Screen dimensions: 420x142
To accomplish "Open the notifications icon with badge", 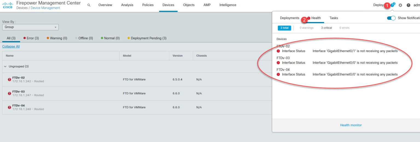I will click(393, 5).
